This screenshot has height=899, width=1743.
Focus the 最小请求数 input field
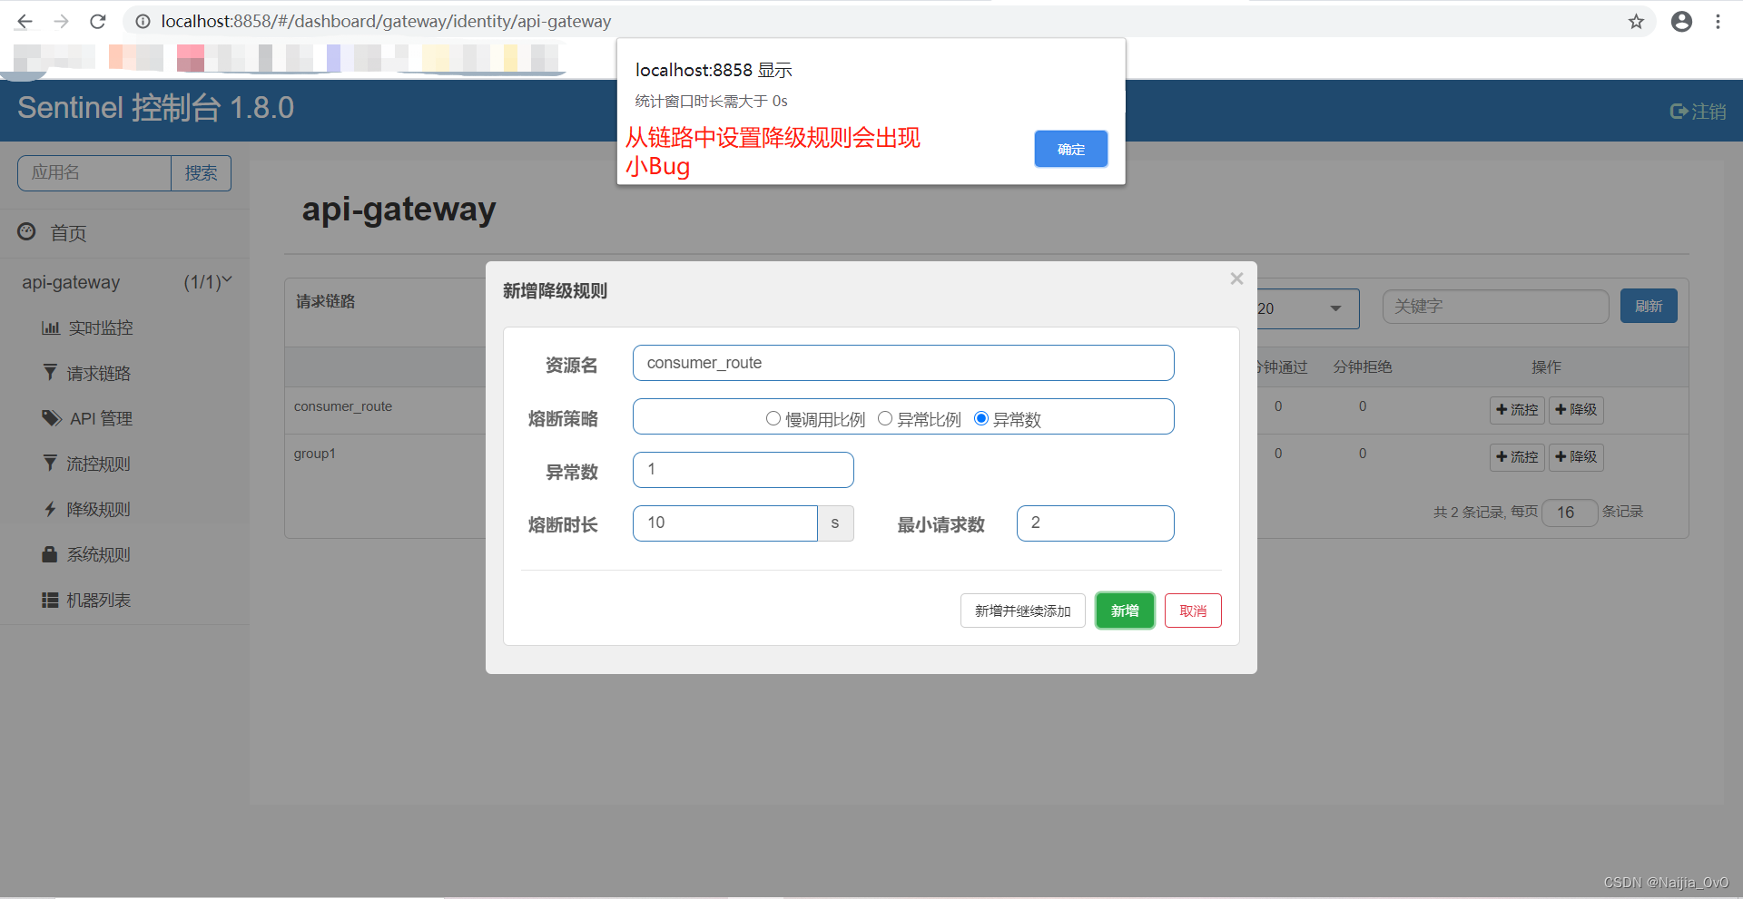point(1095,523)
